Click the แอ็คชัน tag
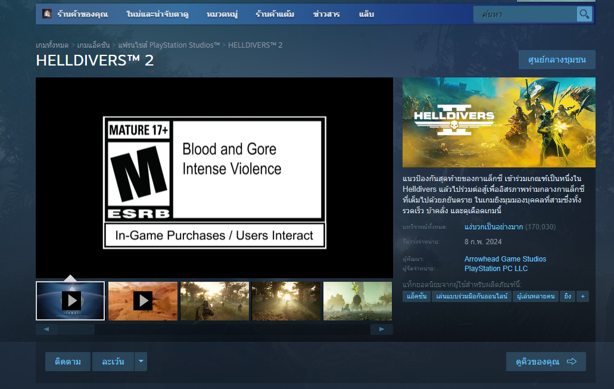 417,296
